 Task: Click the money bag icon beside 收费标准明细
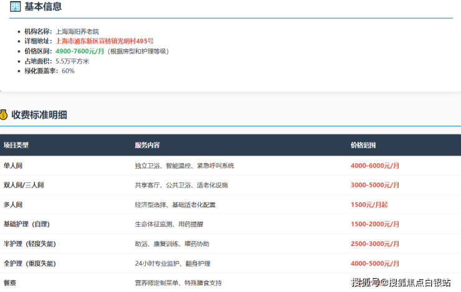[4, 115]
